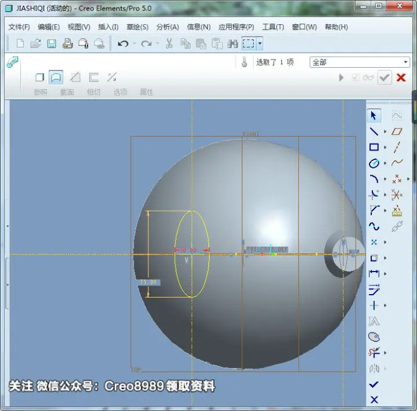Toggle the solid sweep option
Image resolution: width=417 pixels, height=411 pixels.
tap(39, 78)
